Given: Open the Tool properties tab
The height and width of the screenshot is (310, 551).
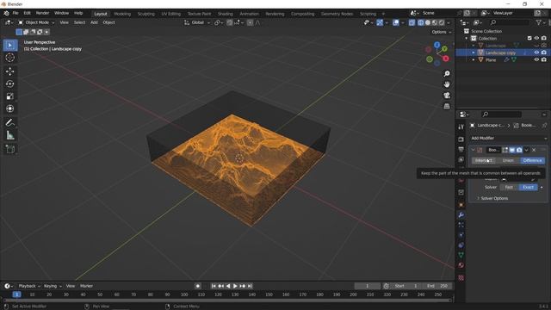Looking at the screenshot, I should [x=461, y=127].
